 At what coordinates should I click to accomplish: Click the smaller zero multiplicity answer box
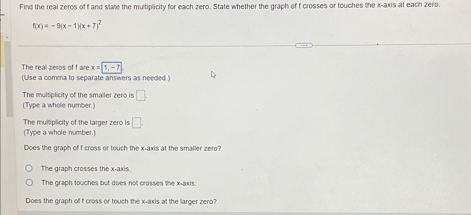point(140,95)
